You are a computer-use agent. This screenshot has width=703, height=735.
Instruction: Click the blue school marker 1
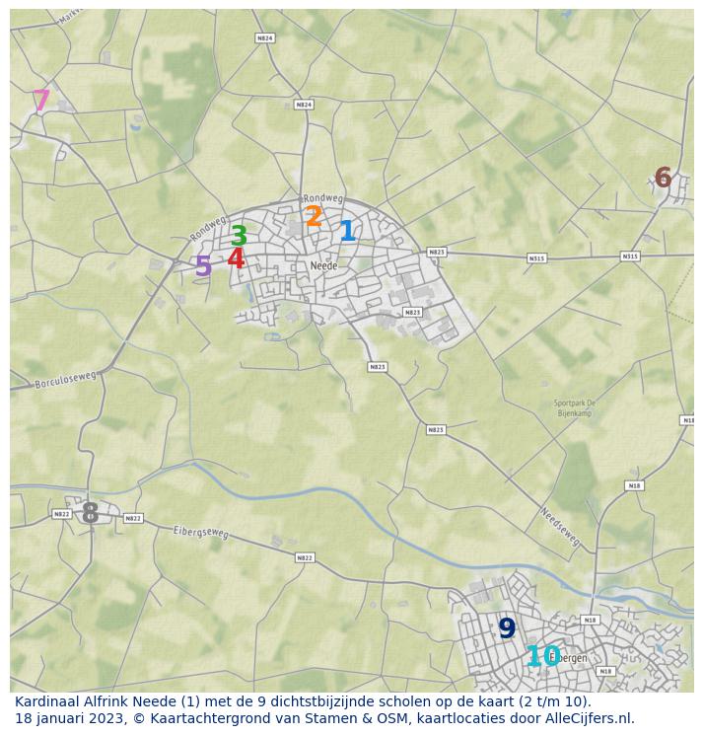point(347,232)
